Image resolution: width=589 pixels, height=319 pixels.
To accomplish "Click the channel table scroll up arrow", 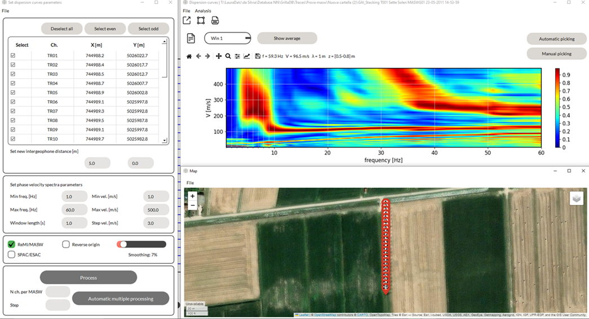I will pyautogui.click(x=165, y=41).
